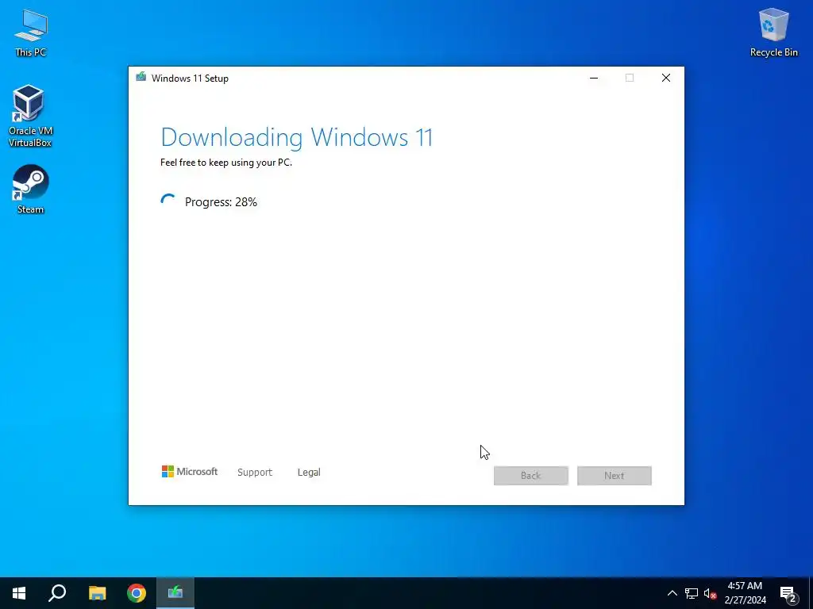Minimize the Windows 11 Setup window
Viewport: 813px width, 609px height.
point(594,78)
